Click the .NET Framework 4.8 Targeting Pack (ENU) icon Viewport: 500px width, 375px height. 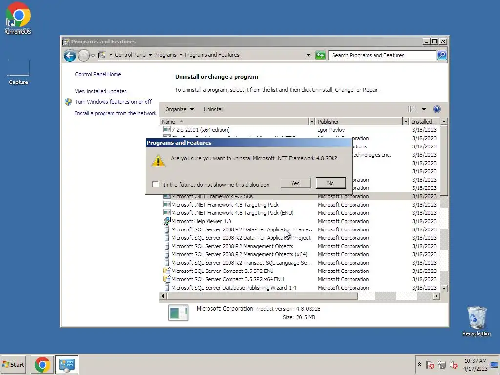[167, 213]
